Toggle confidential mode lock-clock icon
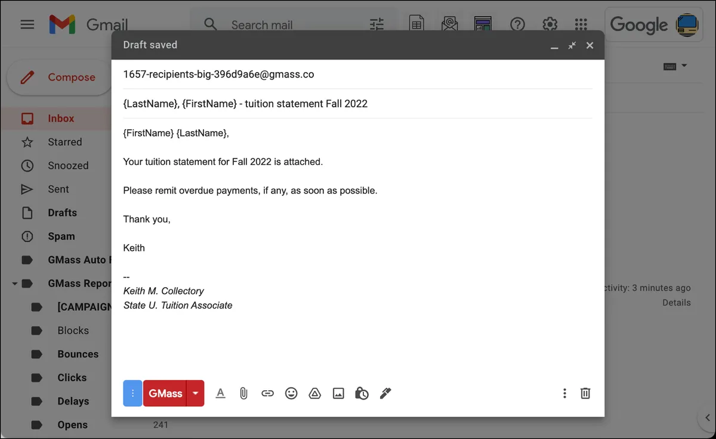Viewport: 716px width, 439px height. (x=362, y=393)
